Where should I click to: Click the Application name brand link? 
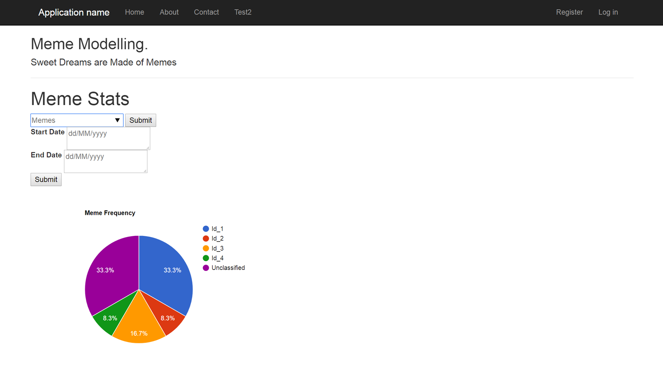tap(74, 13)
